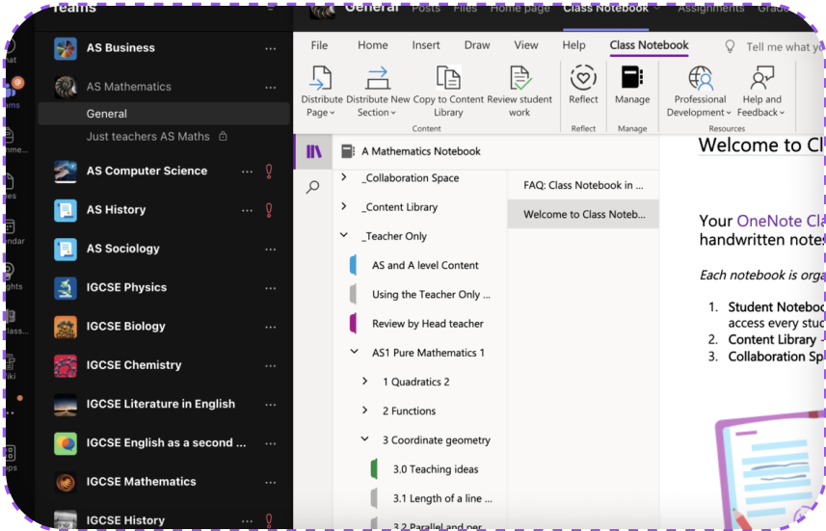Image resolution: width=826 pixels, height=531 pixels.
Task: Open the AS and A level Content section
Action: 425,266
